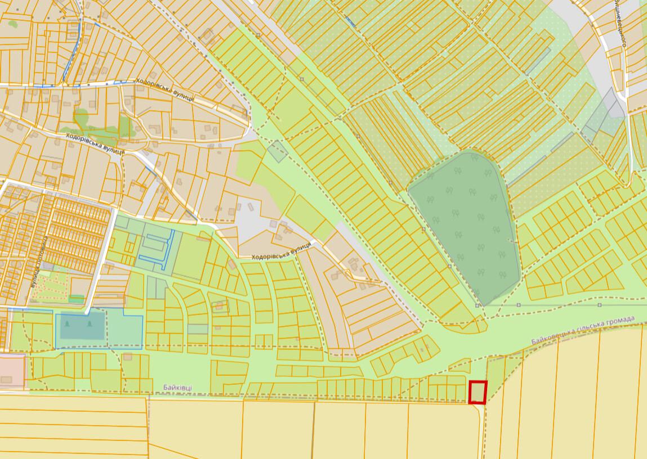Select the grey-outlined parcel left of the garden plots
The height and width of the screenshot is (459, 647).
click(278, 151)
